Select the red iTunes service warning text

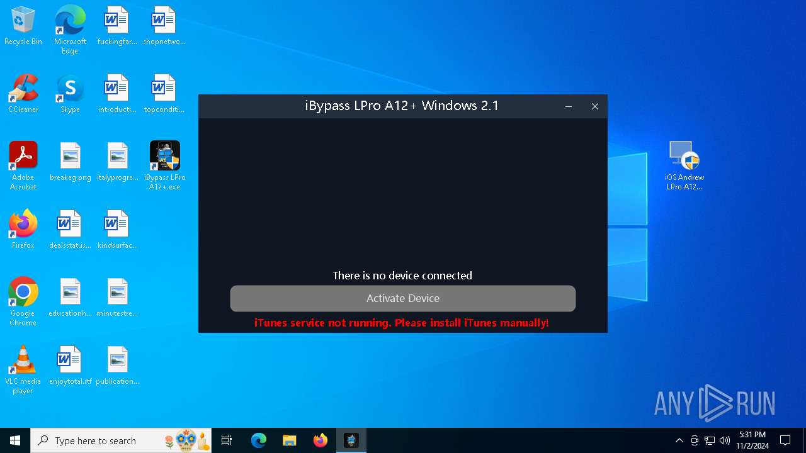pyautogui.click(x=402, y=323)
